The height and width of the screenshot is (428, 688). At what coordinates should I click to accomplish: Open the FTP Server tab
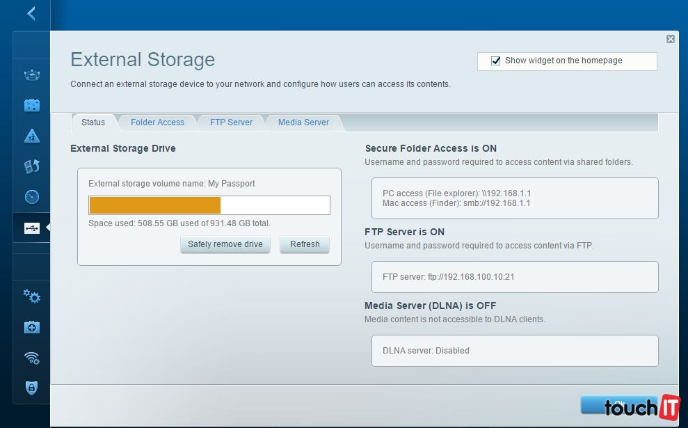231,122
